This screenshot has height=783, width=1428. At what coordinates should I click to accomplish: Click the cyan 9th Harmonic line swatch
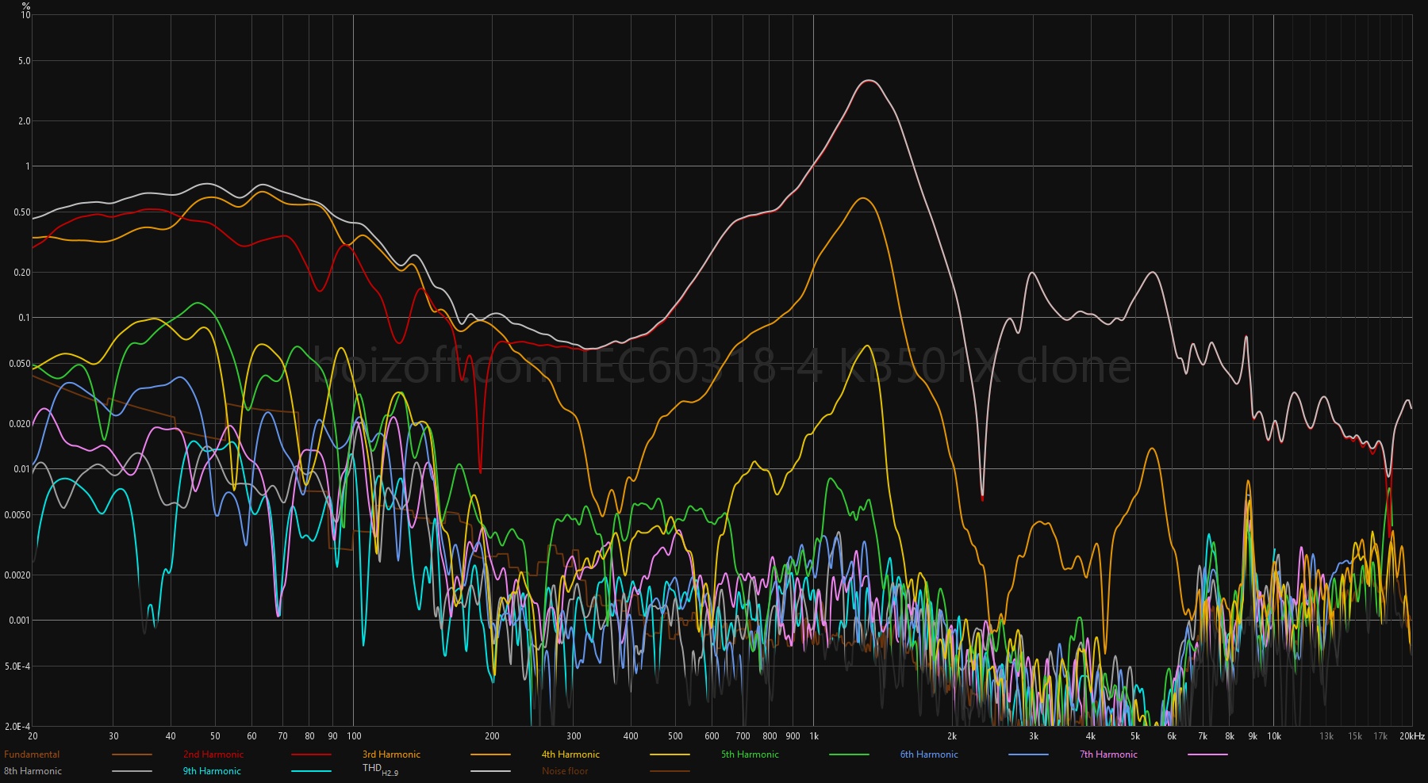pos(311,771)
